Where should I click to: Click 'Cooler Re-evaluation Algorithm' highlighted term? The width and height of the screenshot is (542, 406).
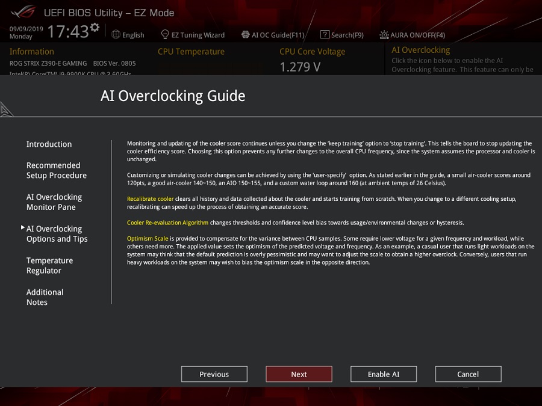[167, 223]
